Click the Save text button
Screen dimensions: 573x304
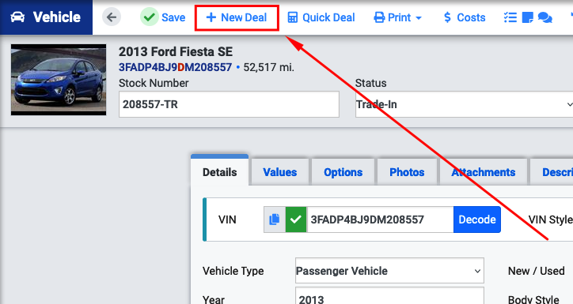click(x=173, y=17)
